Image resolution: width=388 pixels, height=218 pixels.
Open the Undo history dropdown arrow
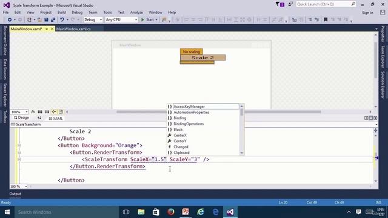[67, 20]
